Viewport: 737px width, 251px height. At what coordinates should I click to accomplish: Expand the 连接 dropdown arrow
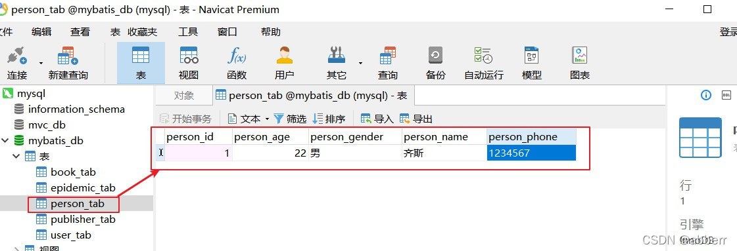click(x=41, y=63)
